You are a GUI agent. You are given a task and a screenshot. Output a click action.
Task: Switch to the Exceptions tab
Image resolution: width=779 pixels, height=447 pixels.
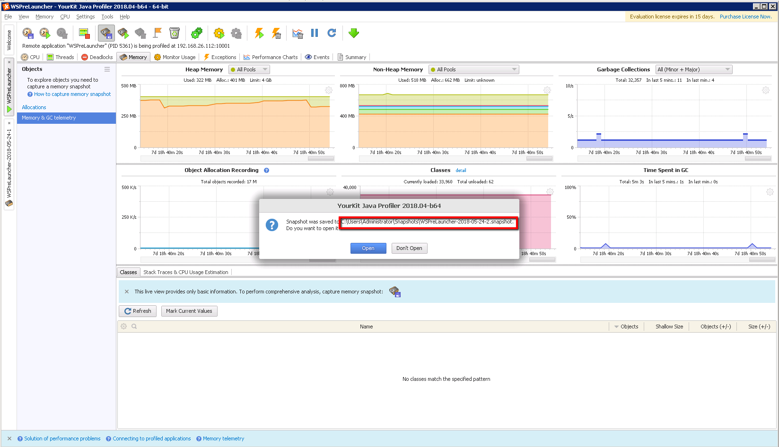(x=219, y=57)
